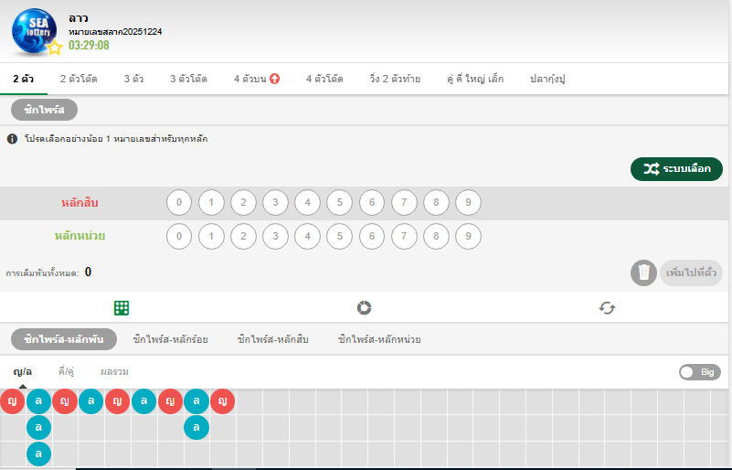Screen dimensions: 732x470
Task: Select units digit 9 in หลักหน่วย row
Action: point(468,236)
